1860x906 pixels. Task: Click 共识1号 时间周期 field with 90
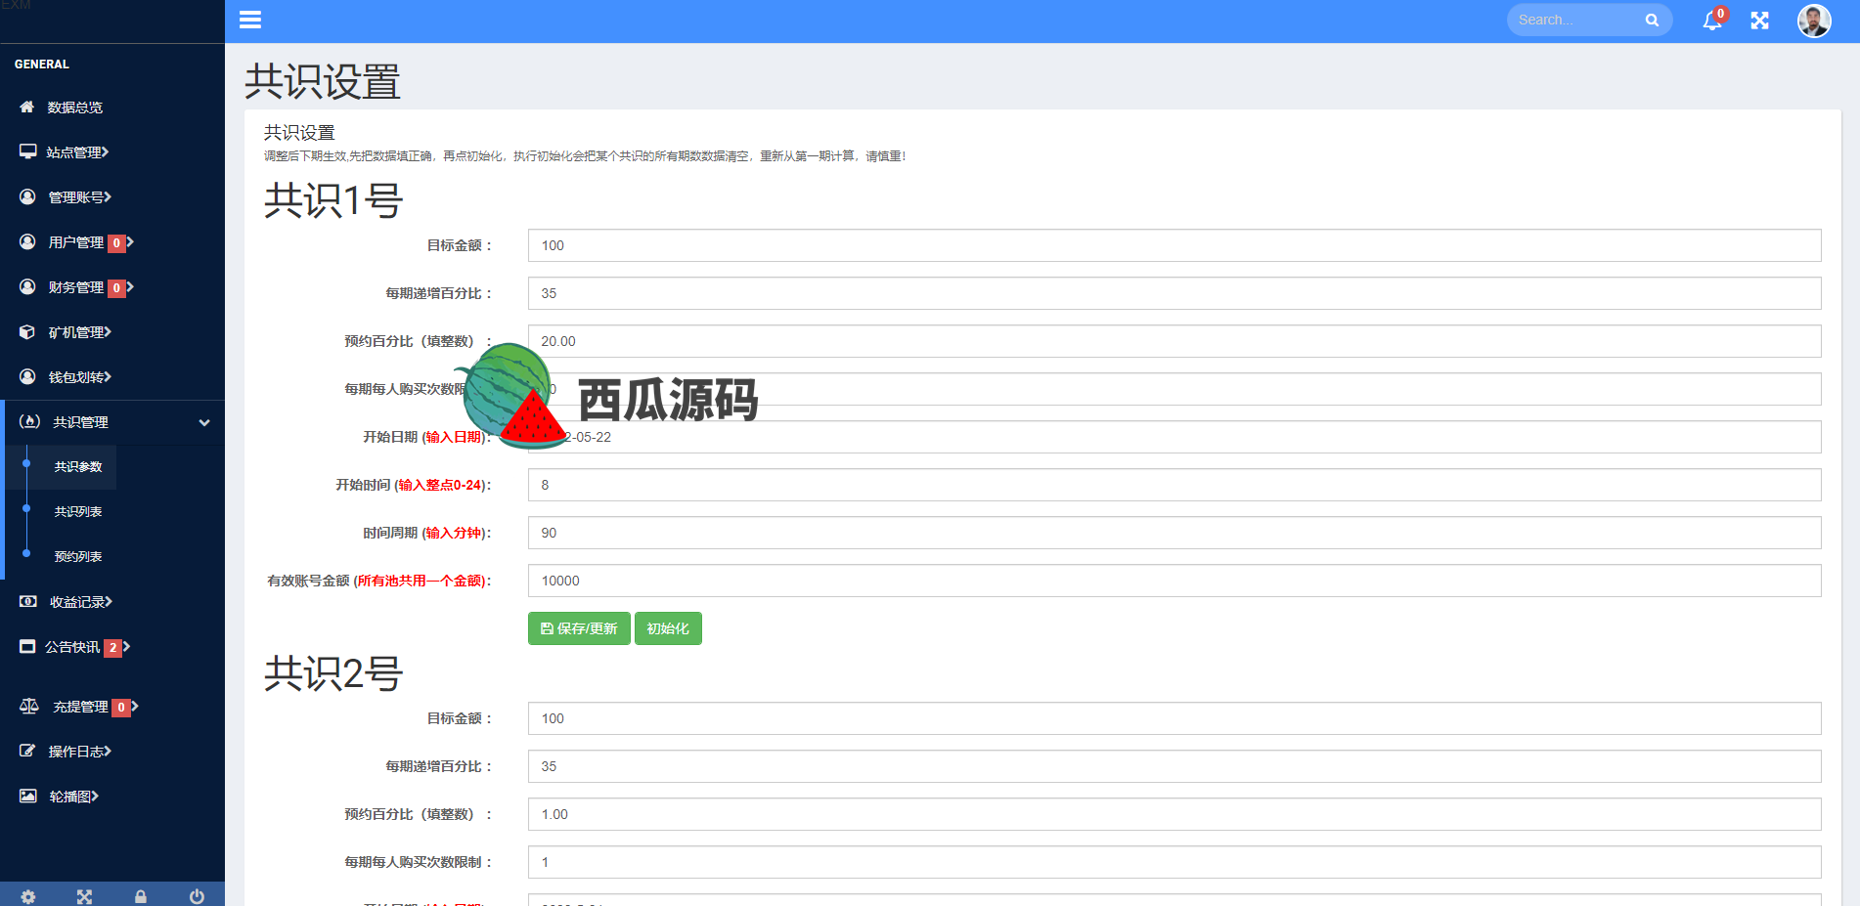tap(1174, 533)
